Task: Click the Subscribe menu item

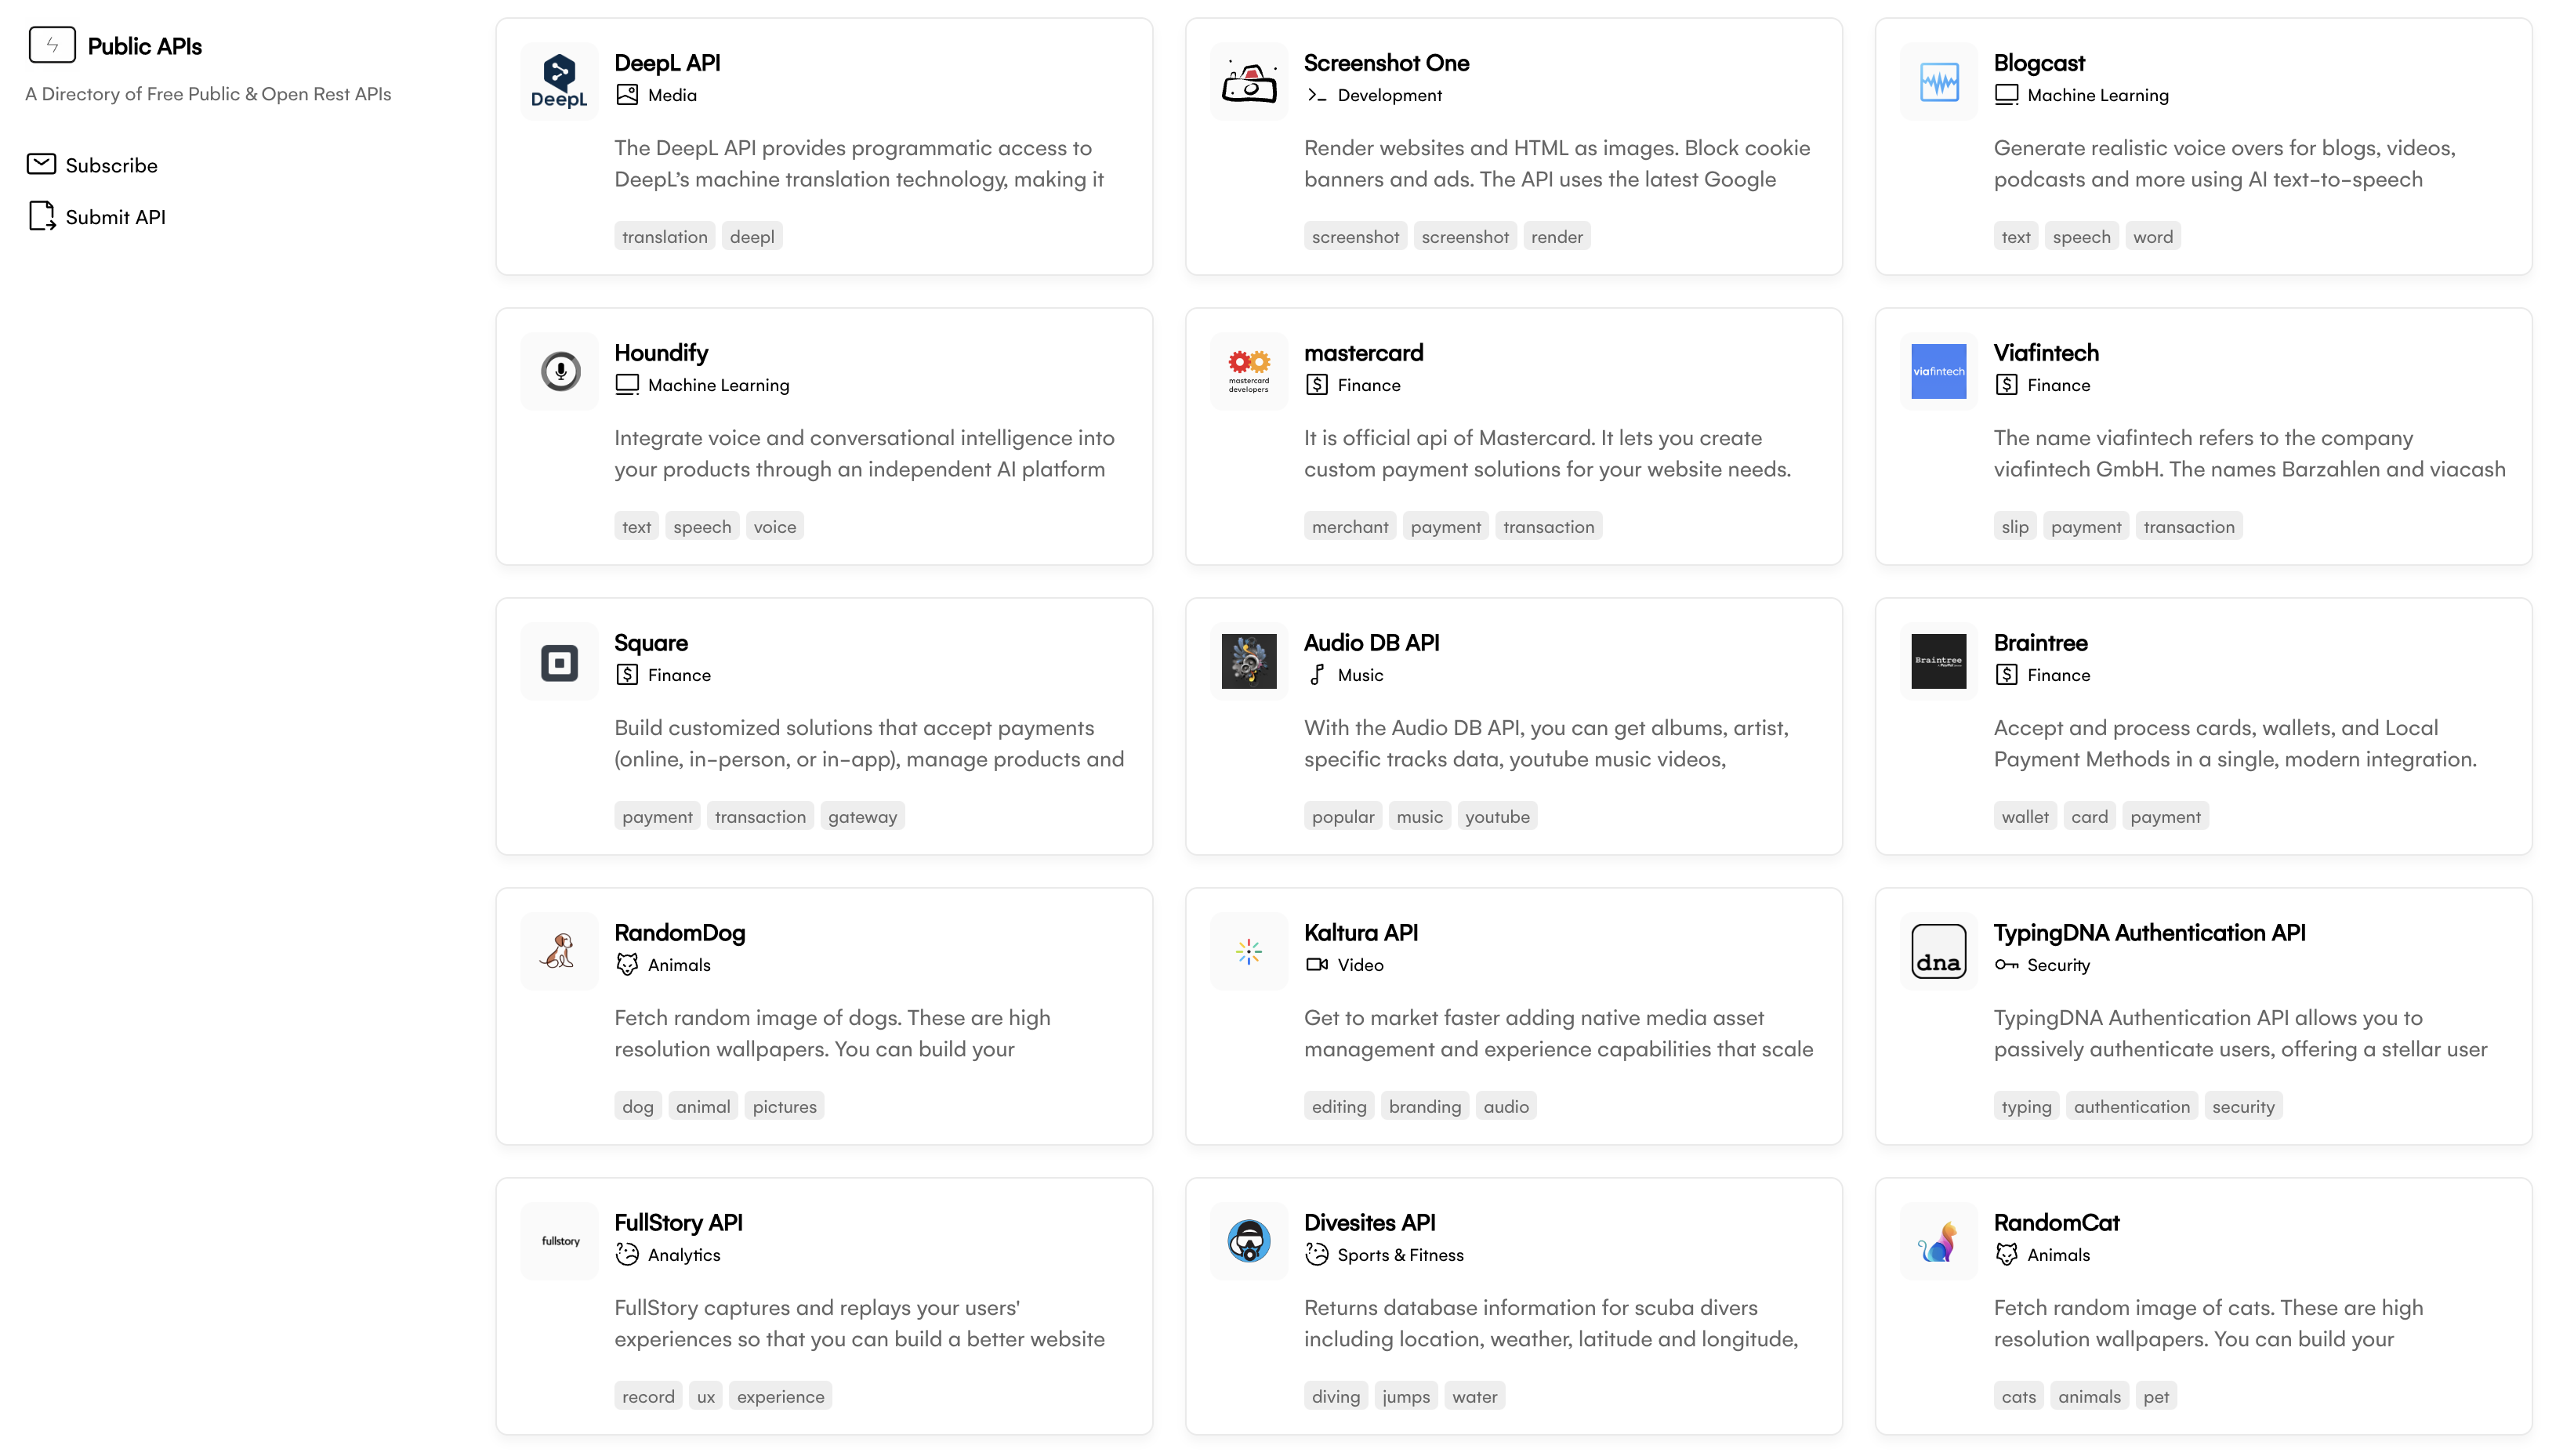Action: point(110,165)
